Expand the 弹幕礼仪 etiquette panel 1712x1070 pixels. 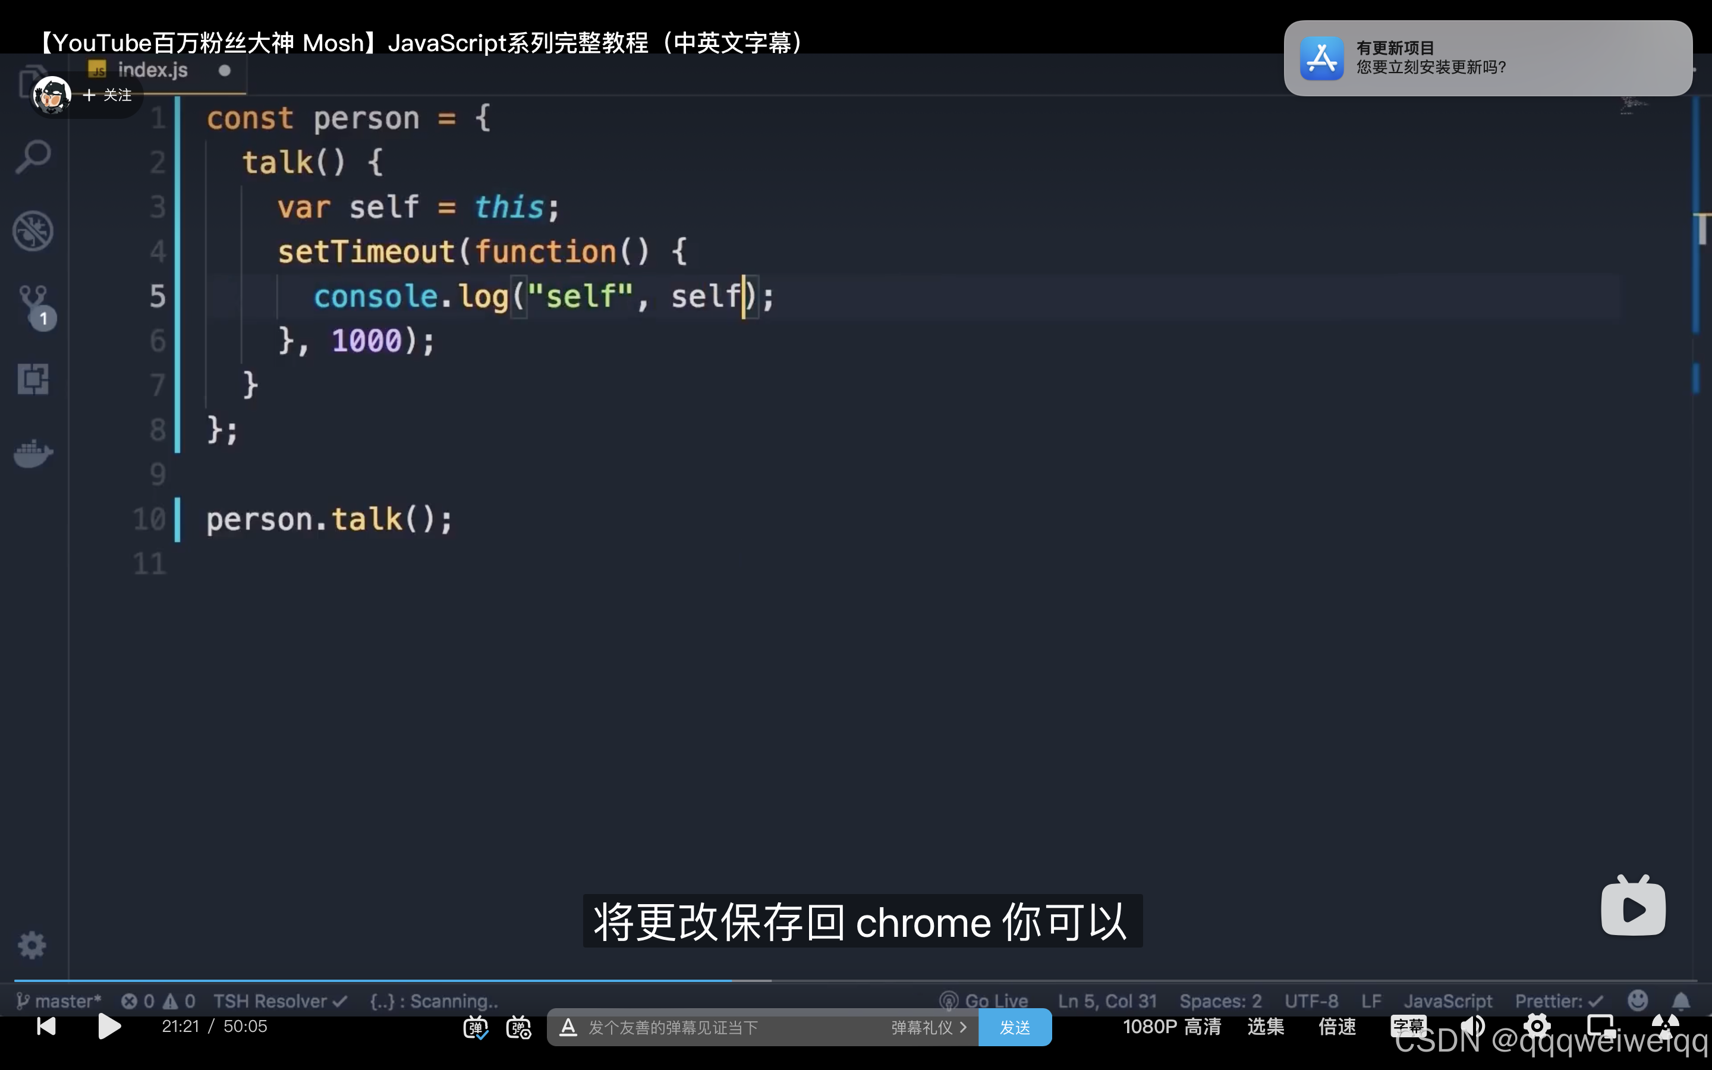click(928, 1028)
